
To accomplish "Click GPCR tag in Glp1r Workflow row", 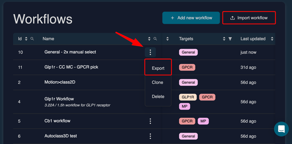I will coord(207,97).
